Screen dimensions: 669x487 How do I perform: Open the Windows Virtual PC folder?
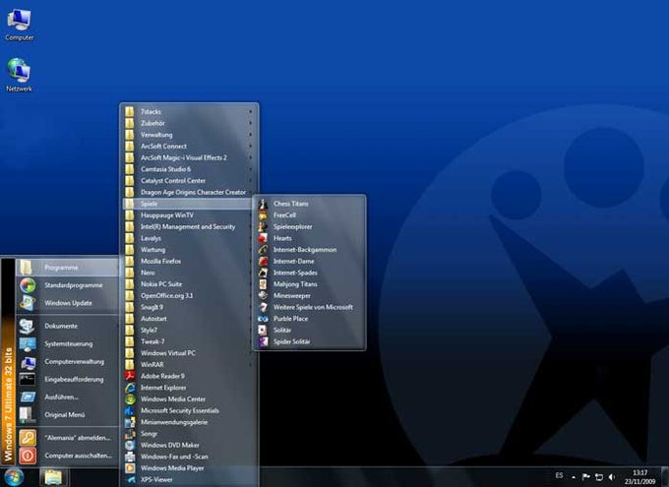click(190, 353)
